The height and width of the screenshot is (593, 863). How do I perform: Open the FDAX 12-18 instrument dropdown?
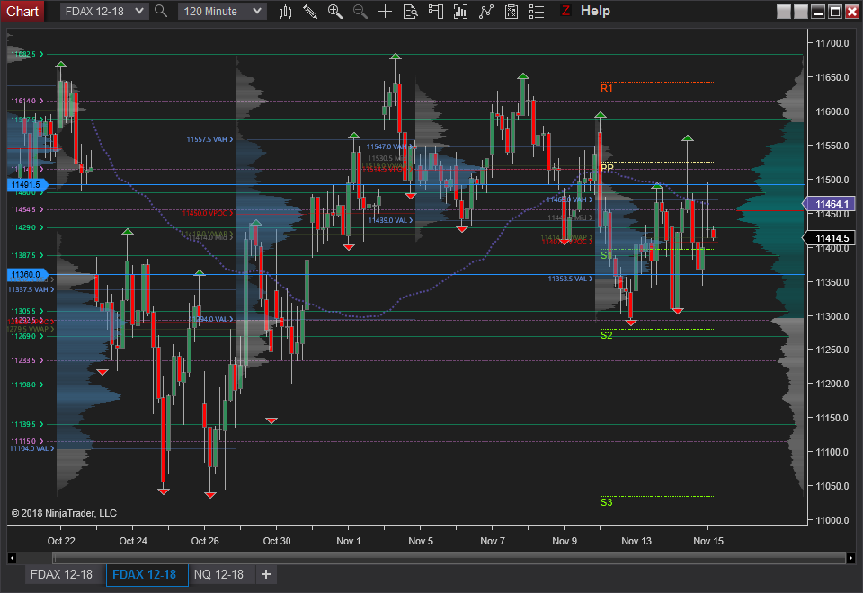[104, 11]
